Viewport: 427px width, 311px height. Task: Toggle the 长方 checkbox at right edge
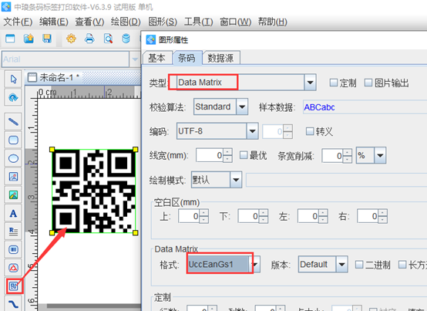402,265
